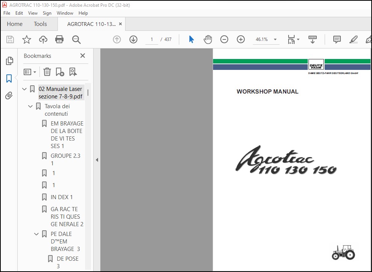The image size is (372, 272).
Task: Select the highlight text pen tool
Action: [354, 39]
